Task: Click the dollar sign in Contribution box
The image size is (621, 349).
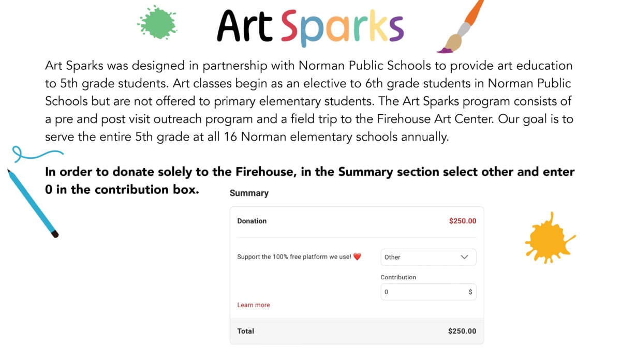Action: point(470,292)
